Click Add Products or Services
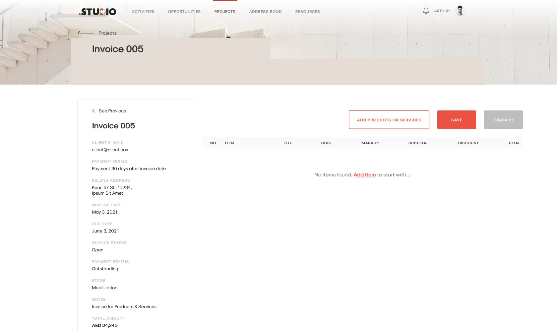The height and width of the screenshot is (331, 557). (x=389, y=120)
